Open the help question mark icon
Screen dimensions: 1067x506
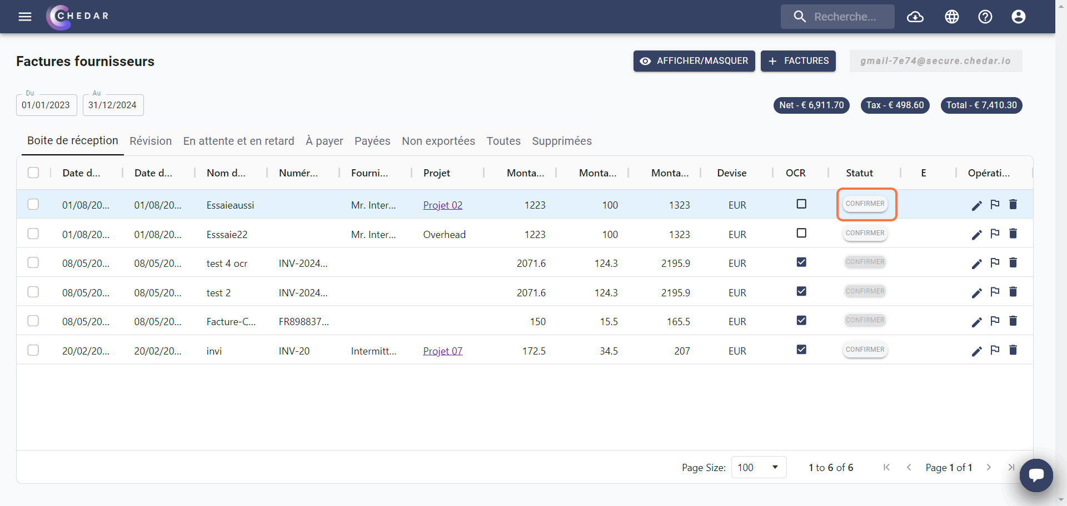tap(985, 17)
